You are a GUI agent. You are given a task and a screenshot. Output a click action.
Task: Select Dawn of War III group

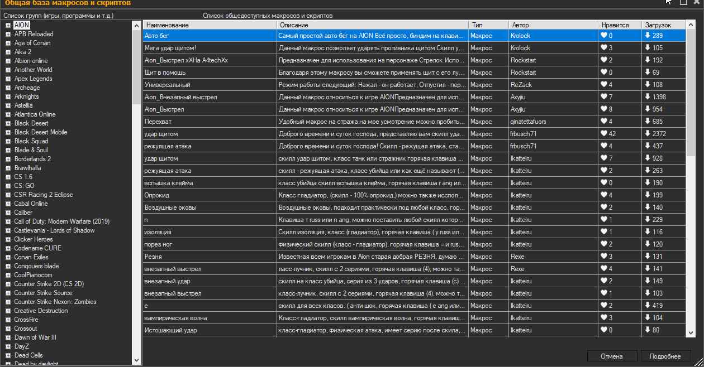point(35,337)
